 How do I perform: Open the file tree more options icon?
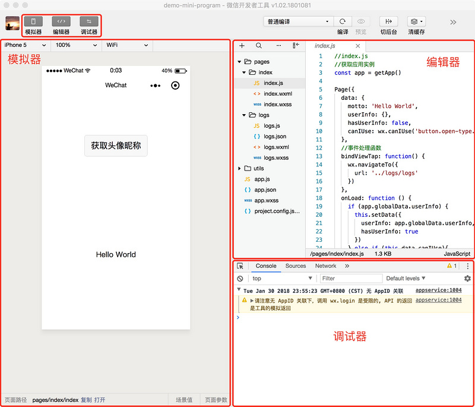tap(278, 46)
